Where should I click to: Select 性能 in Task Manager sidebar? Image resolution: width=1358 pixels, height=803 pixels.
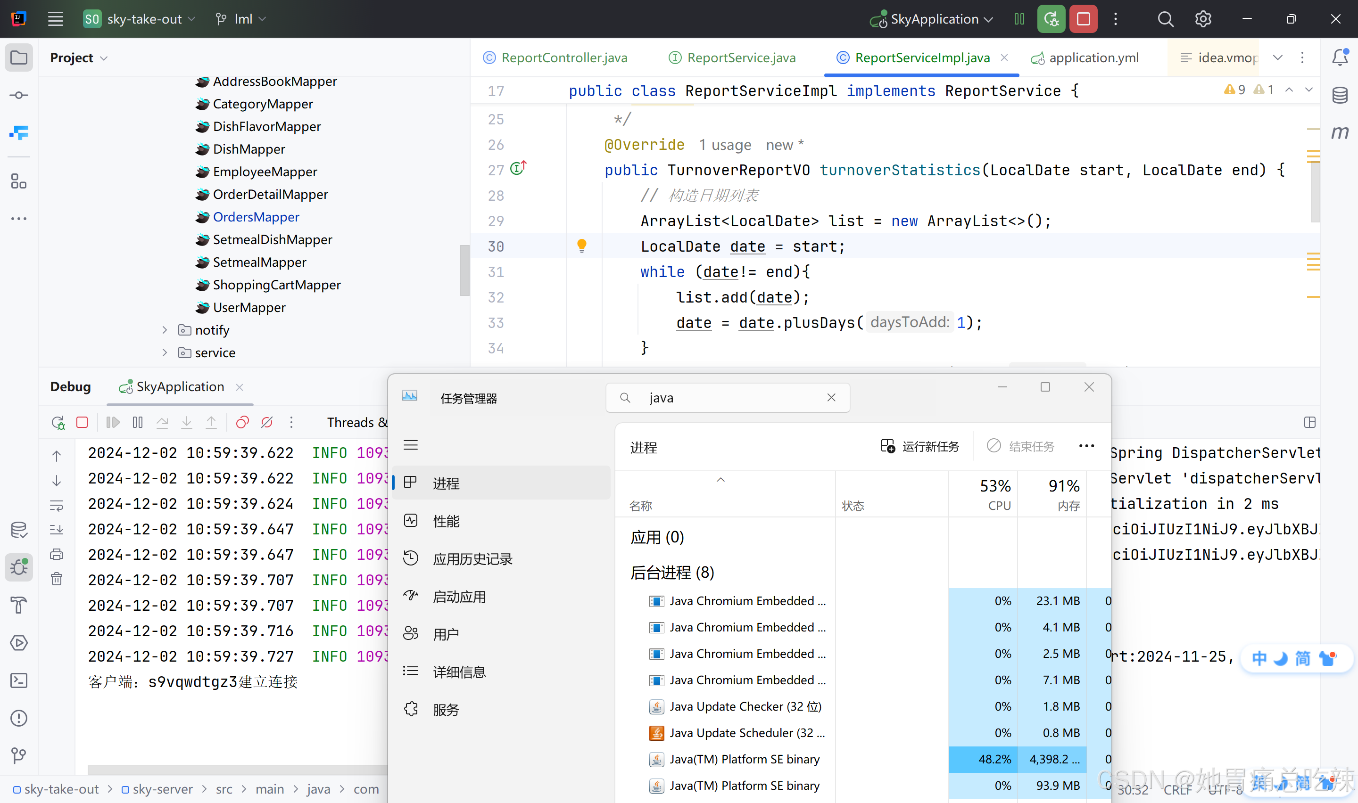[x=446, y=521]
